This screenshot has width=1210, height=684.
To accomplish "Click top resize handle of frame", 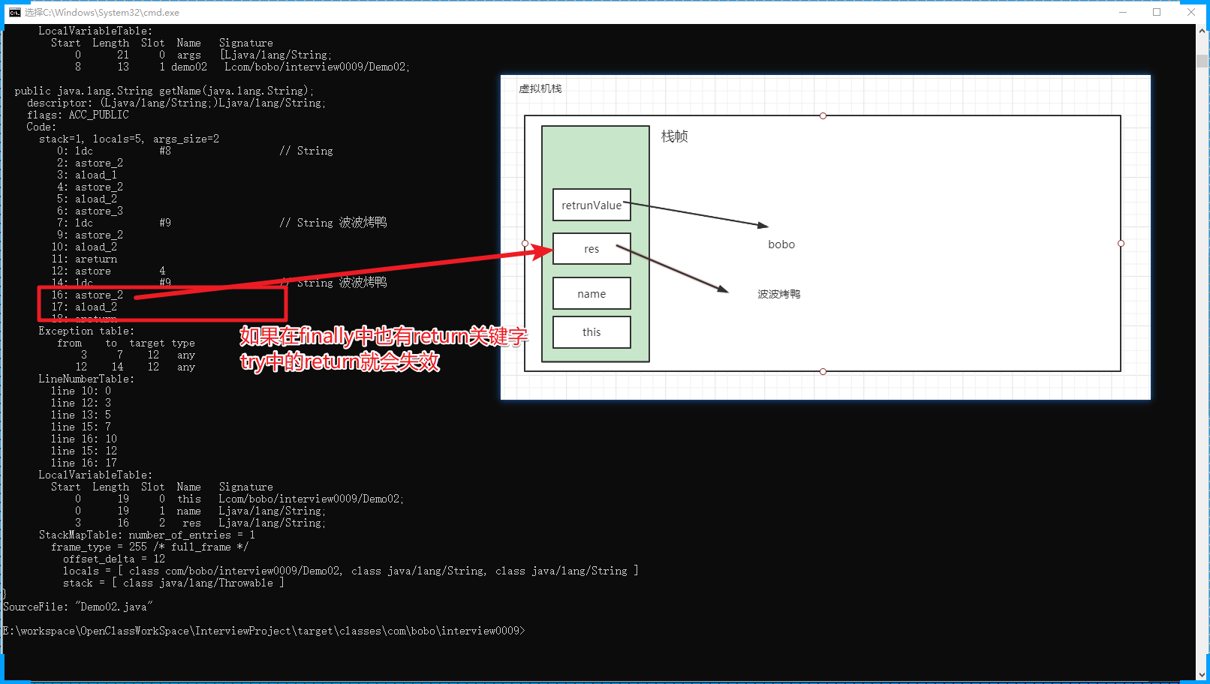I will coord(823,115).
